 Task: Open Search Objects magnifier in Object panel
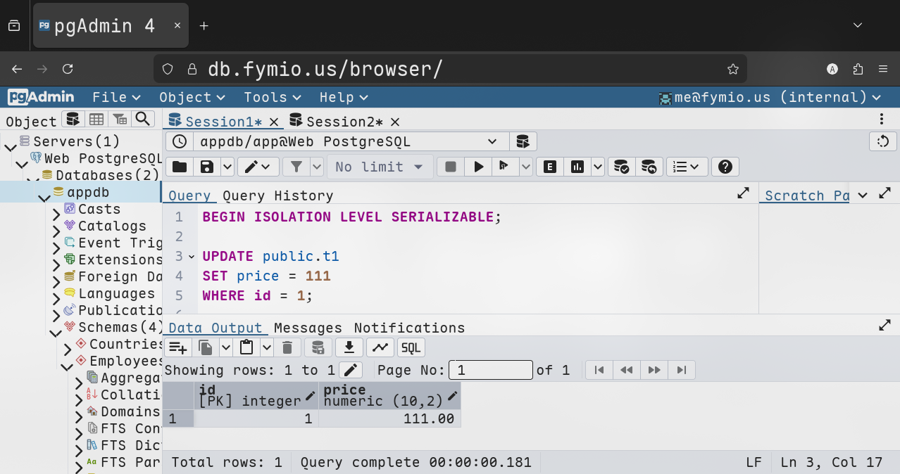(143, 119)
